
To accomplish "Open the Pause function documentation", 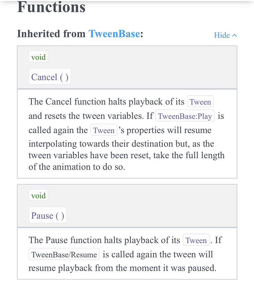I will (42, 215).
